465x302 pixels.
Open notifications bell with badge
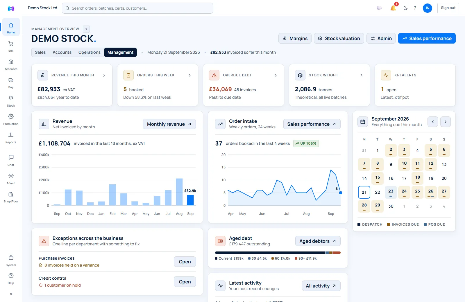(x=393, y=8)
